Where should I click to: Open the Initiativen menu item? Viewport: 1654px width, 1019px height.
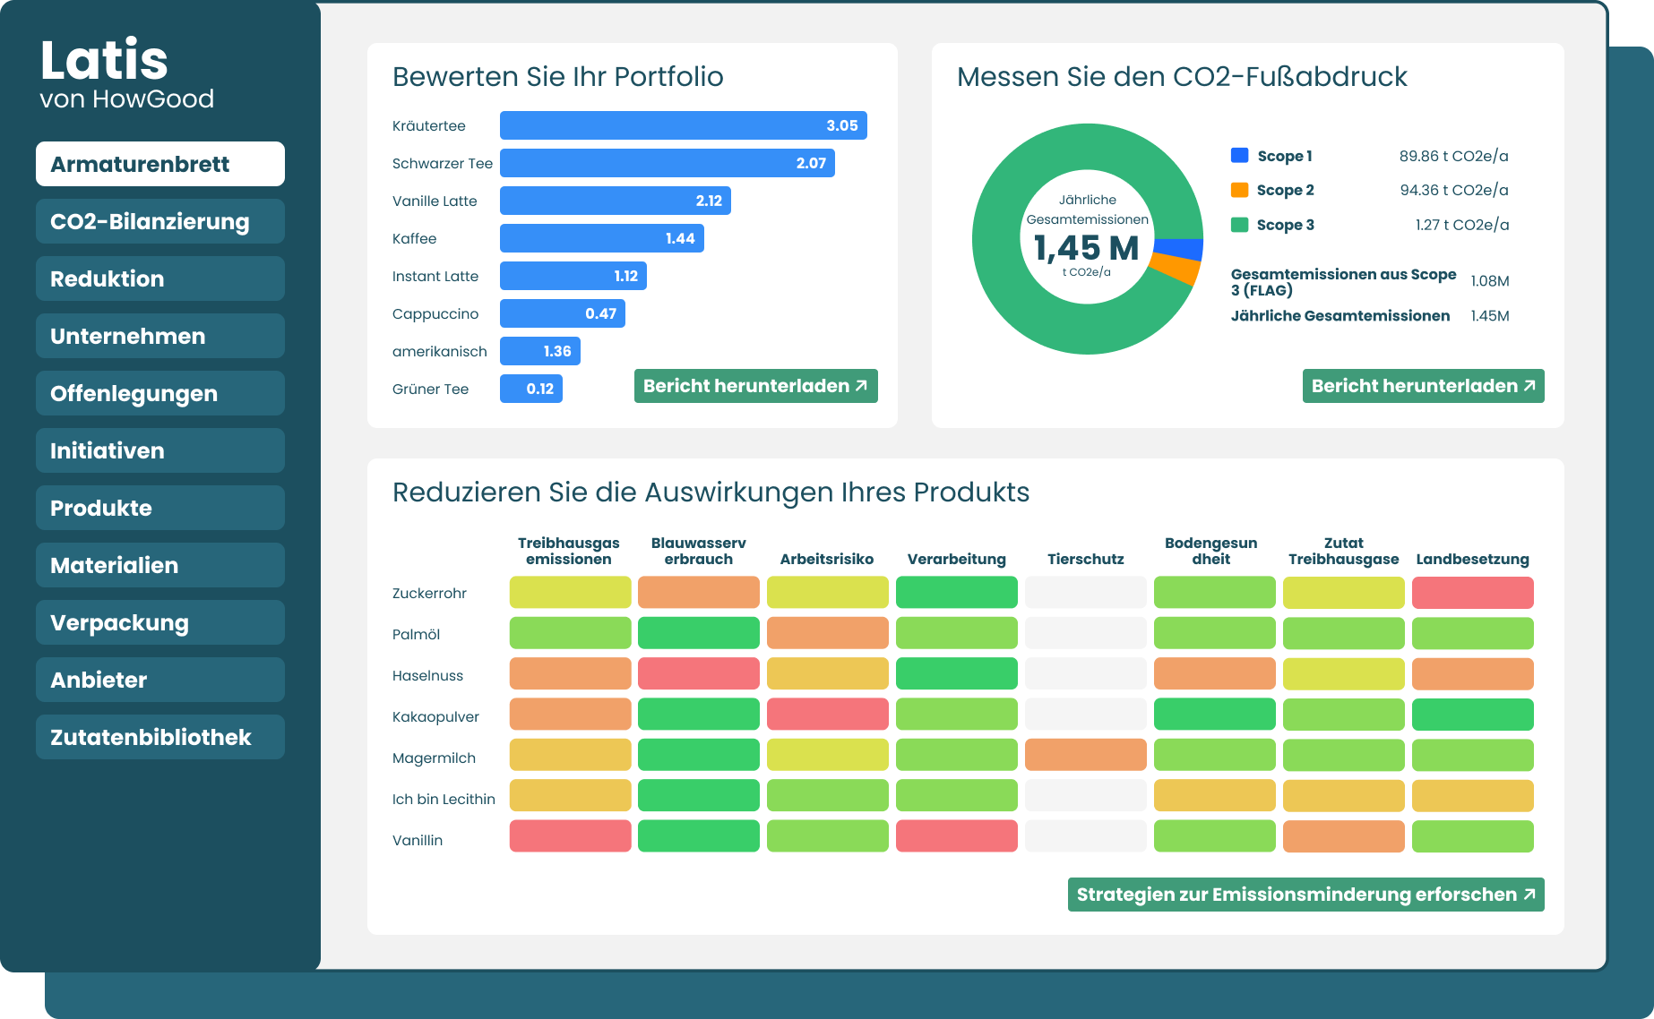pos(160,450)
